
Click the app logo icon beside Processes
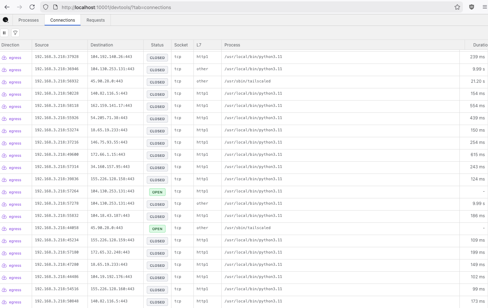pos(6,20)
